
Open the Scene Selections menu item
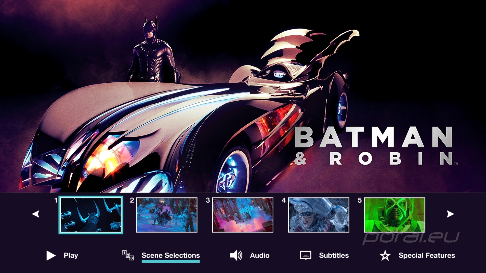coord(171,256)
